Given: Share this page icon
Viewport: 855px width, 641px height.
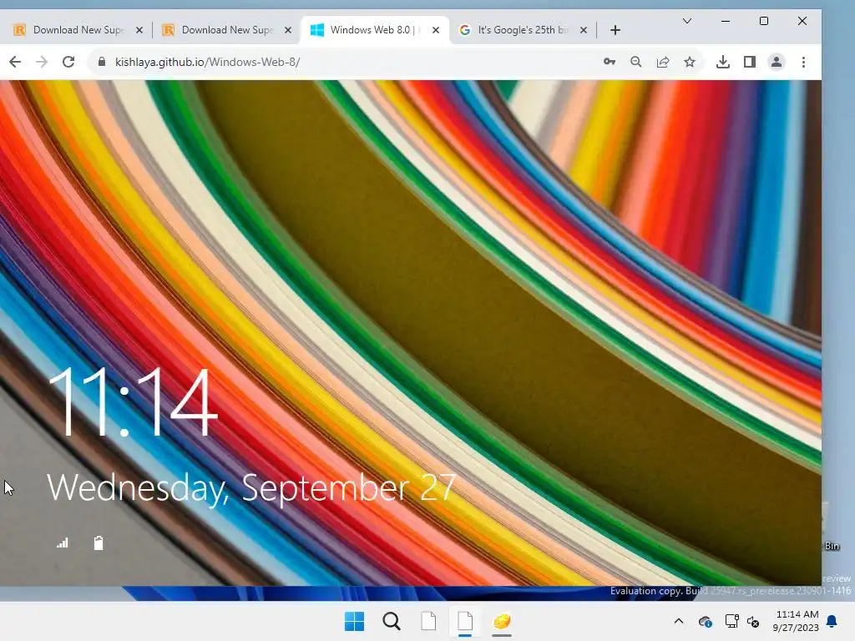Looking at the screenshot, I should (662, 62).
